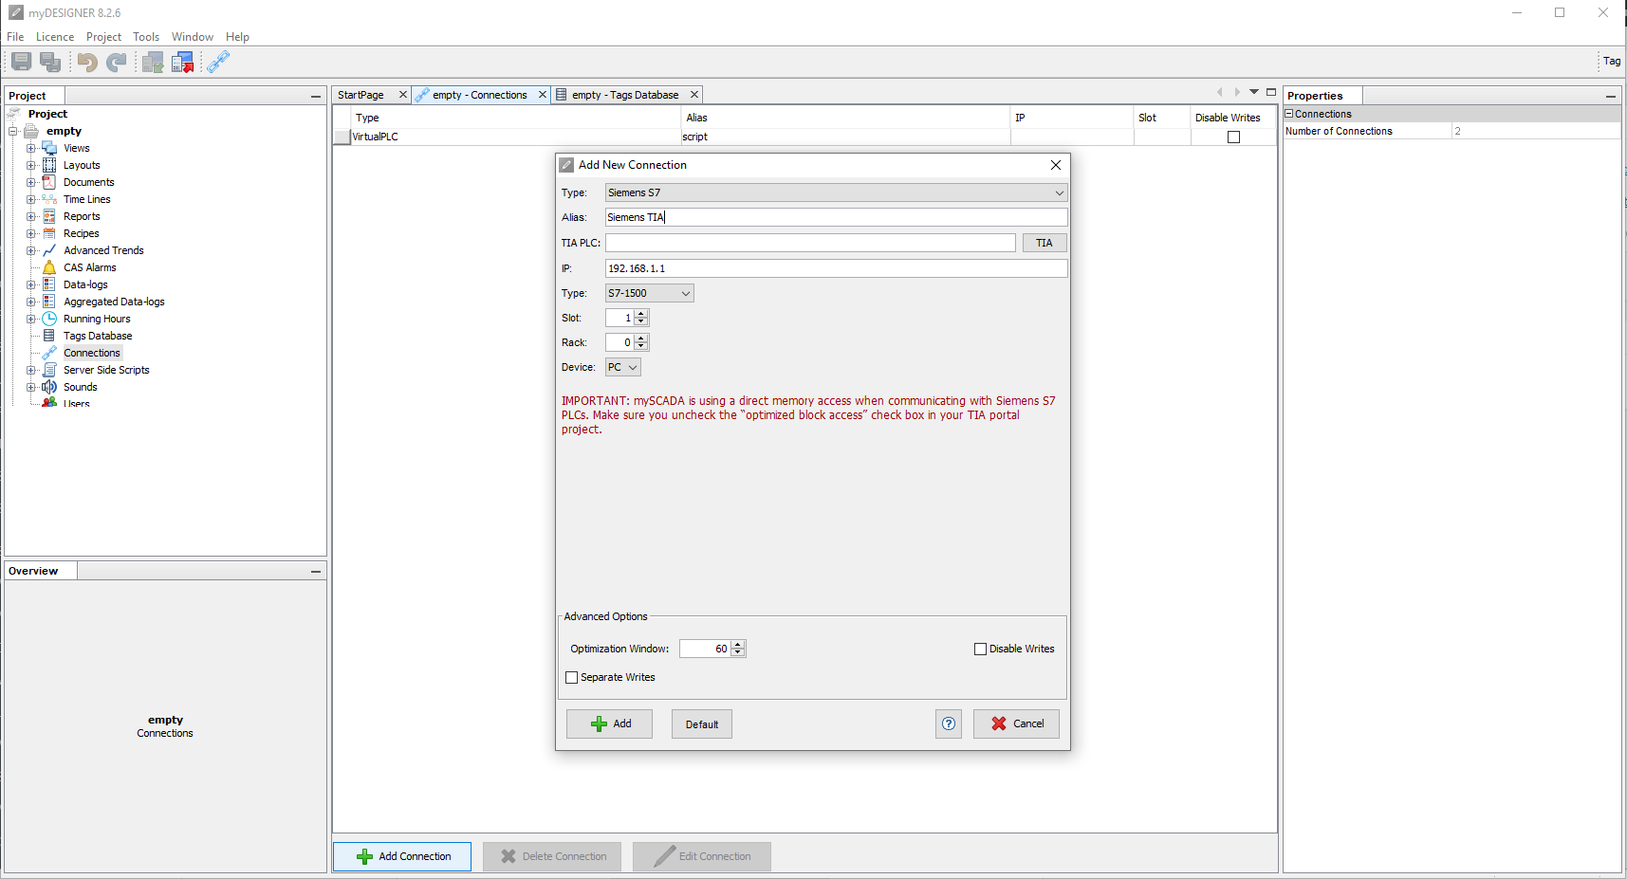The width and height of the screenshot is (1627, 879).
Task: Click the Undo arrow icon
Action: (x=87, y=63)
